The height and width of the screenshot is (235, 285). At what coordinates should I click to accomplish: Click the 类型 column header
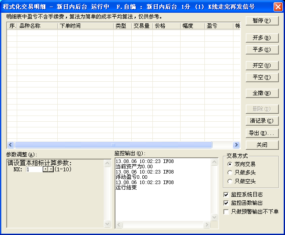[x=122, y=26]
